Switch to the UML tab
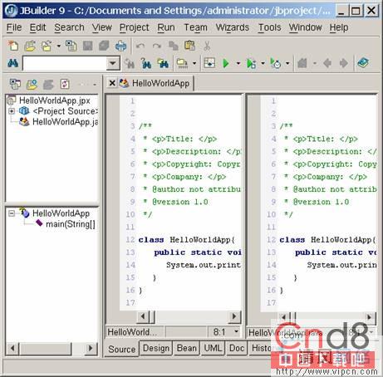Image resolution: width=383 pixels, height=377 pixels. coord(213,348)
